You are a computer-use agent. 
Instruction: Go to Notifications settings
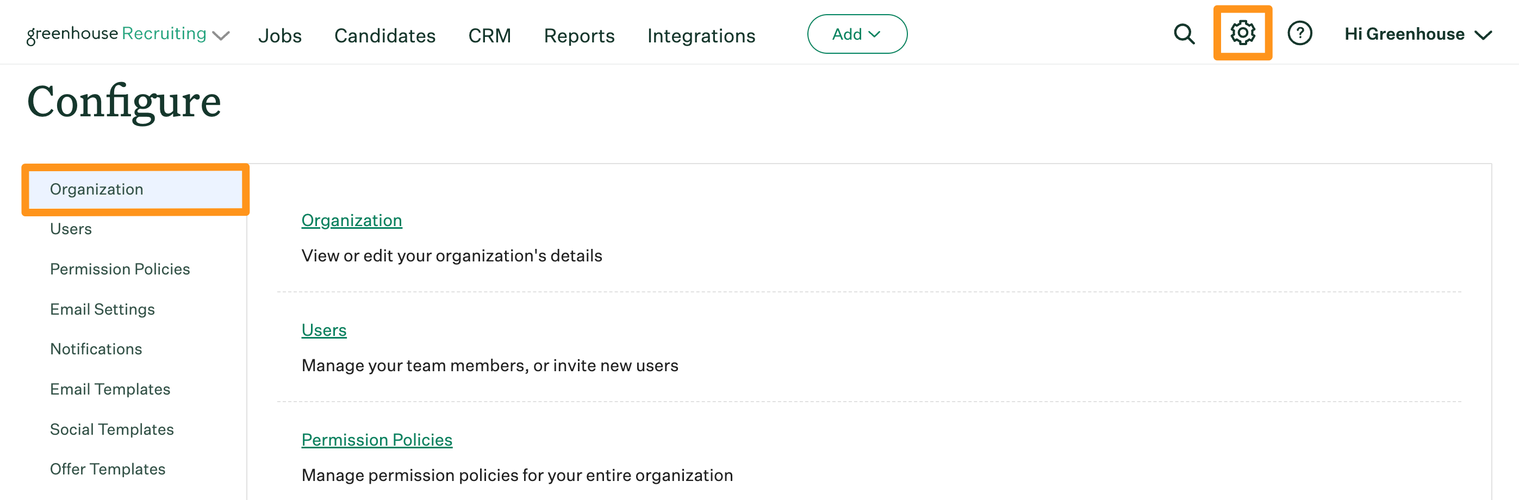coord(96,349)
